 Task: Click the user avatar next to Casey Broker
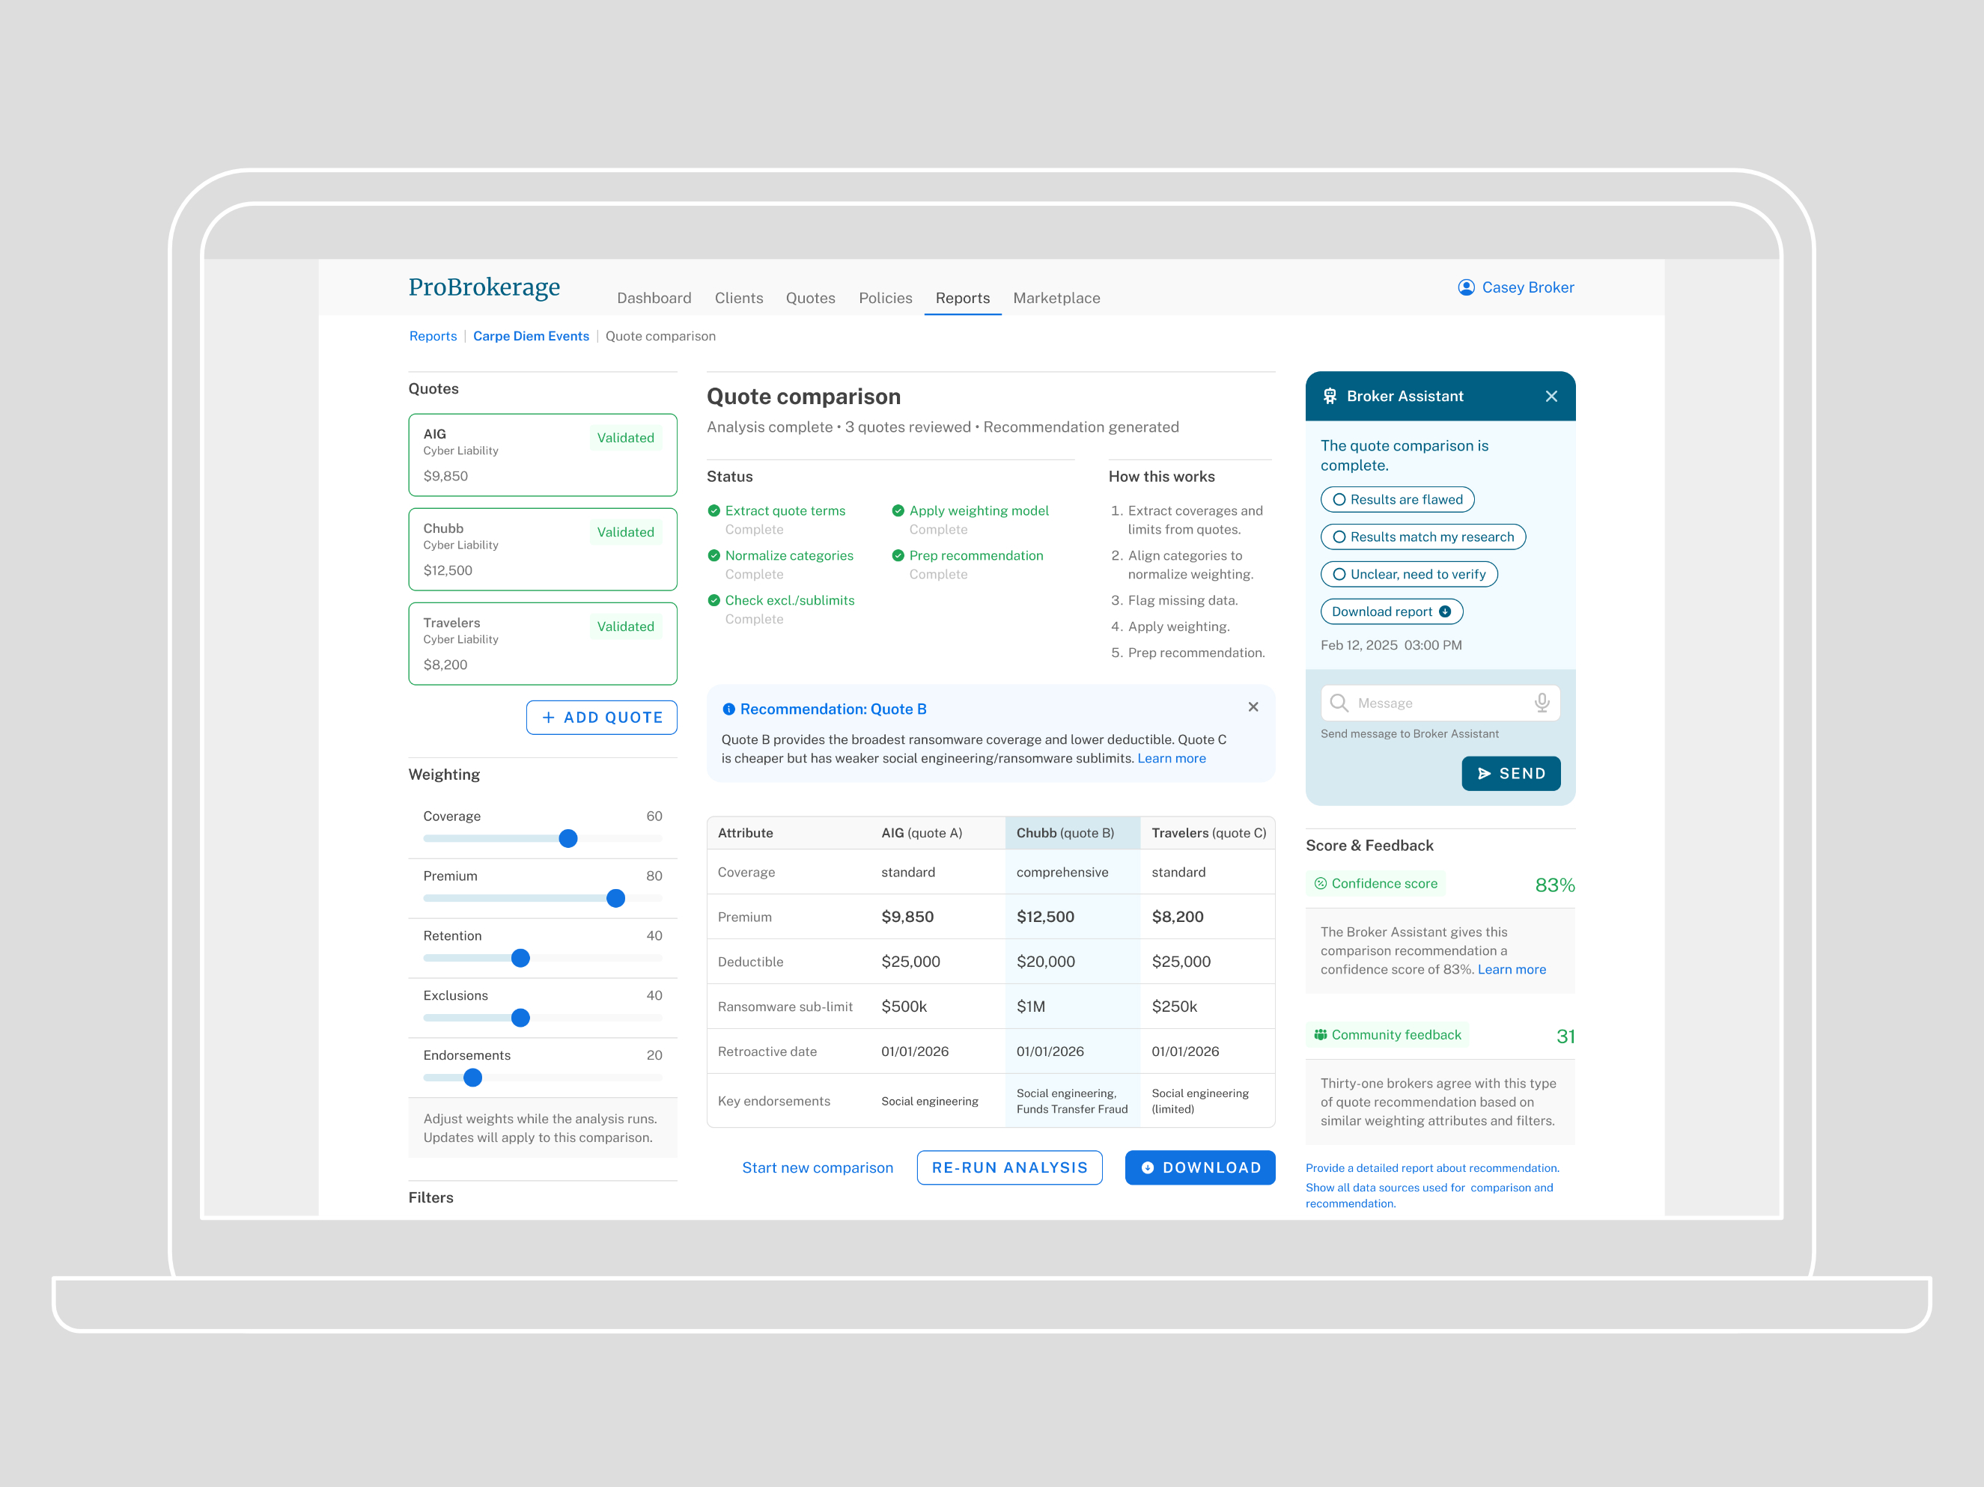[x=1466, y=287]
